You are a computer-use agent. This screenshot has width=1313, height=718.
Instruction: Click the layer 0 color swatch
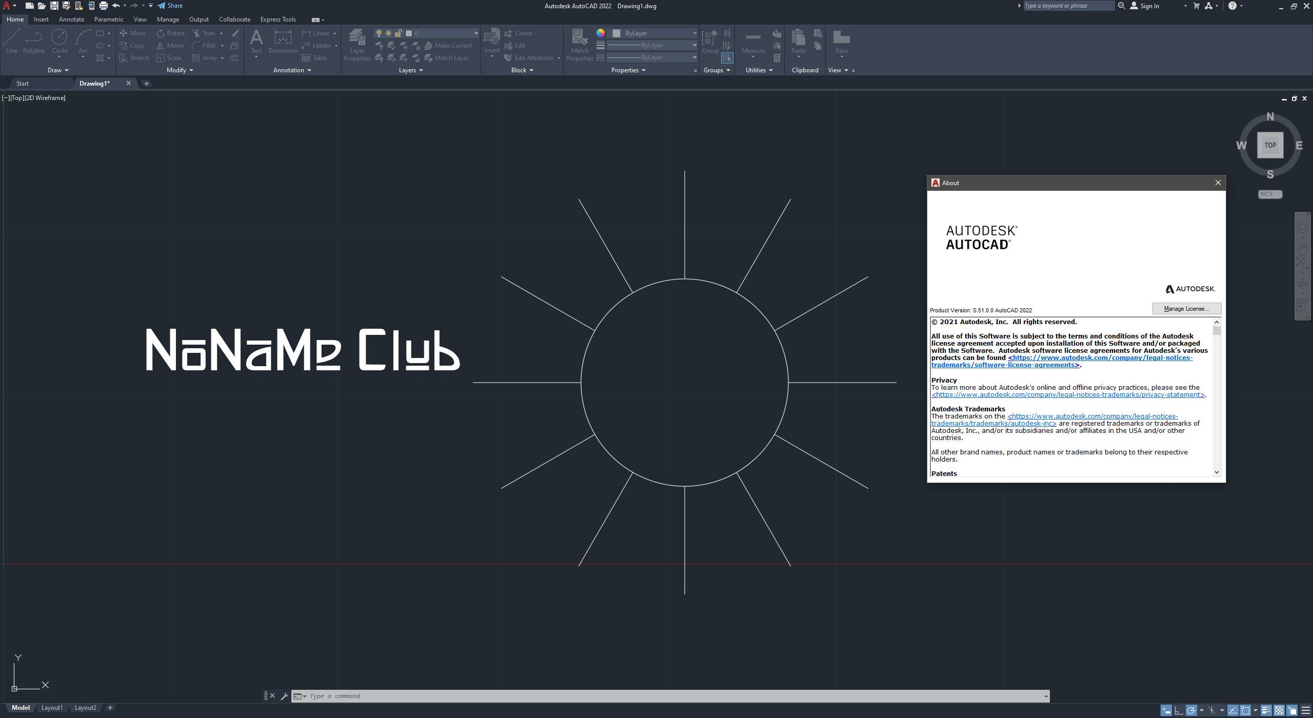tap(409, 33)
